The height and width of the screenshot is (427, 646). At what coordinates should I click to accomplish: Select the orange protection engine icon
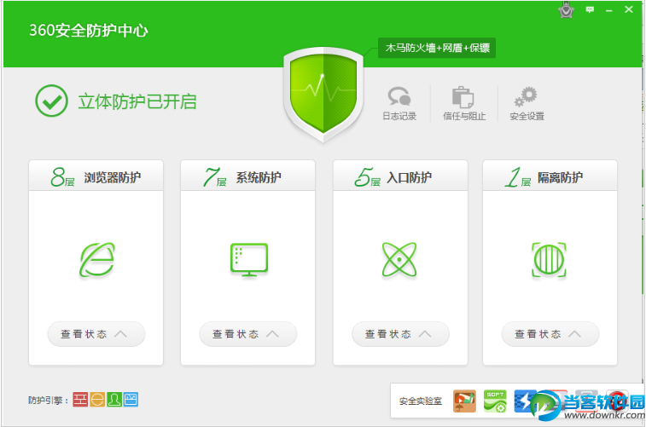pyautogui.click(x=97, y=399)
